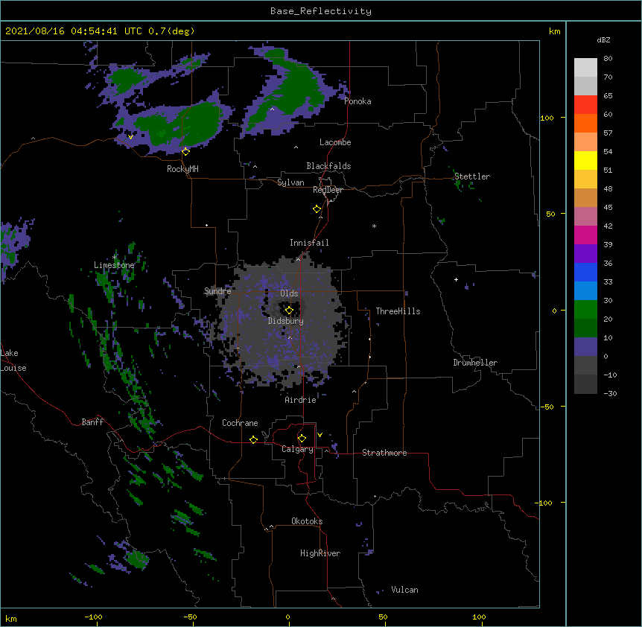
Task: Click the red color band for 65 dBZ
Action: (585, 105)
